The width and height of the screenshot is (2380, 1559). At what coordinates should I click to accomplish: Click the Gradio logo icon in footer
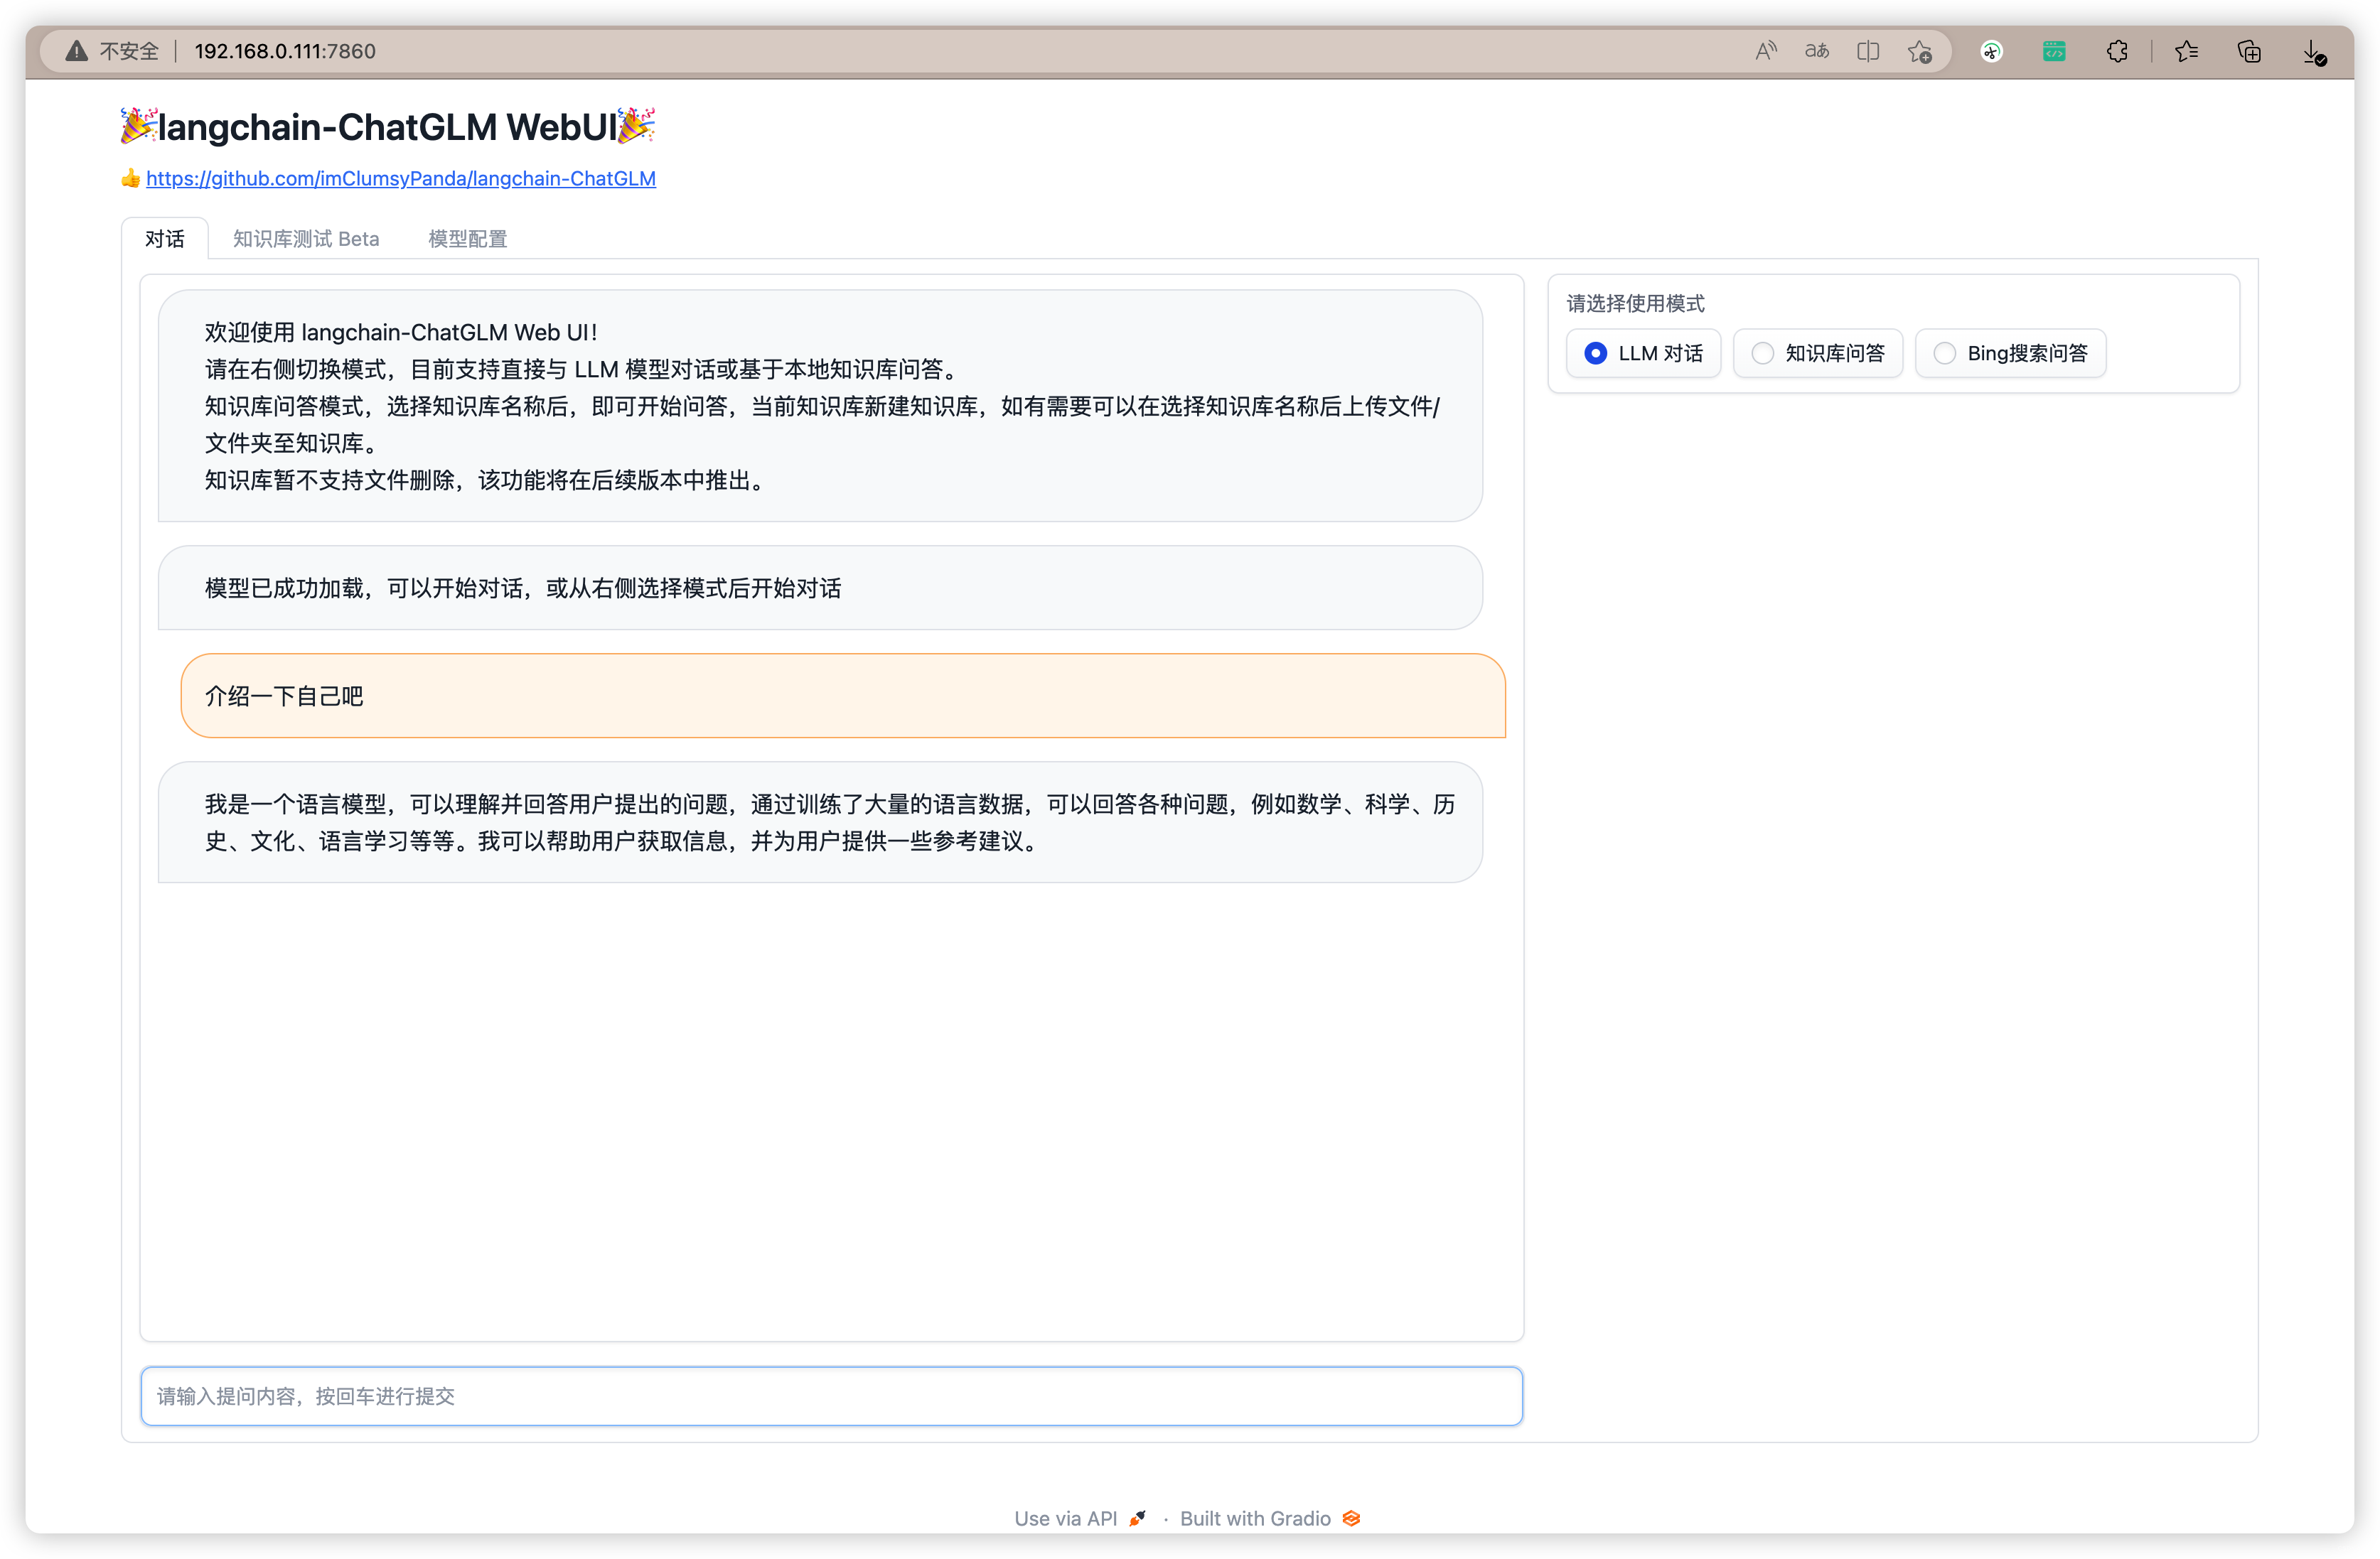click(x=1351, y=1518)
